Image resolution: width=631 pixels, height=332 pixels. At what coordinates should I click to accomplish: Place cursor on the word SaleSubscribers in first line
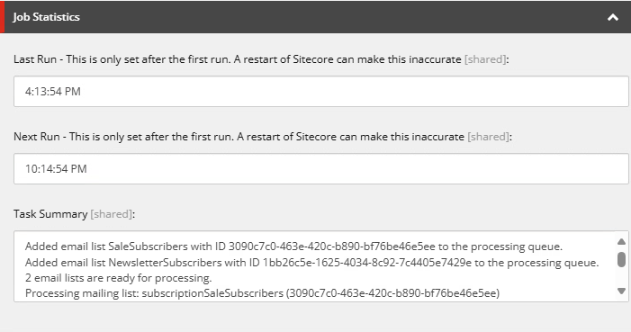(x=148, y=247)
